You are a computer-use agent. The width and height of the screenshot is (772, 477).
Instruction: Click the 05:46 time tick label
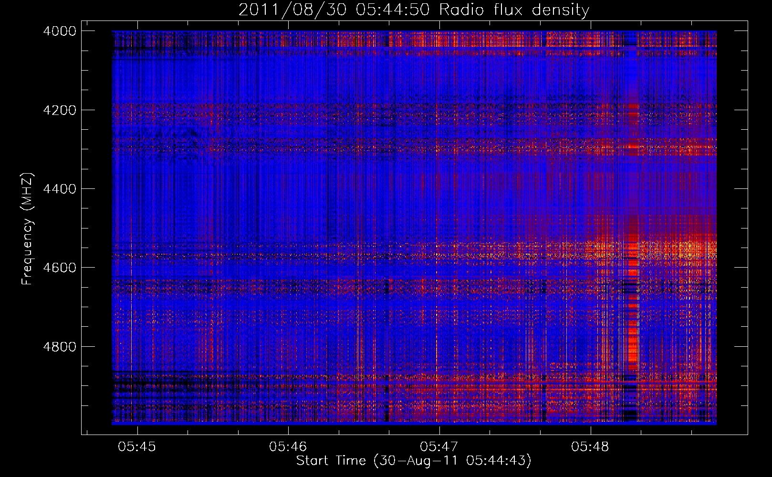click(x=288, y=446)
